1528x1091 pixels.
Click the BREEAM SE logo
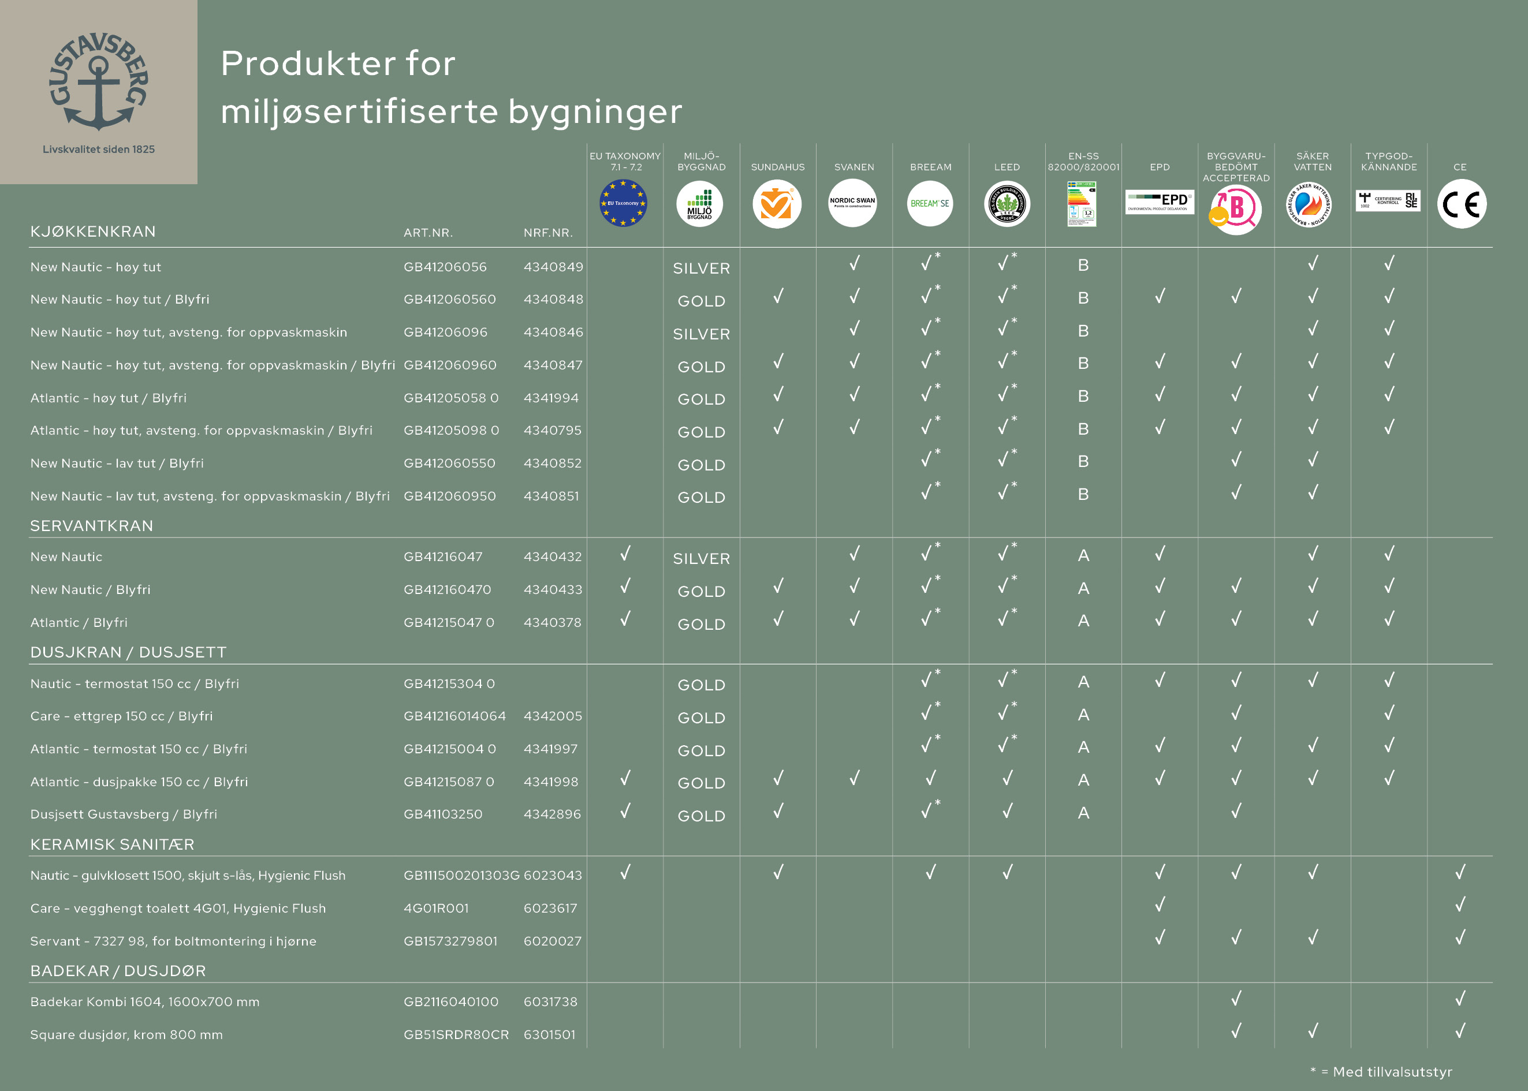[930, 203]
